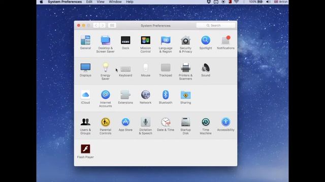The width and height of the screenshot is (325, 182).
Task: Open Internet Accounts pane
Action: pos(105,99)
